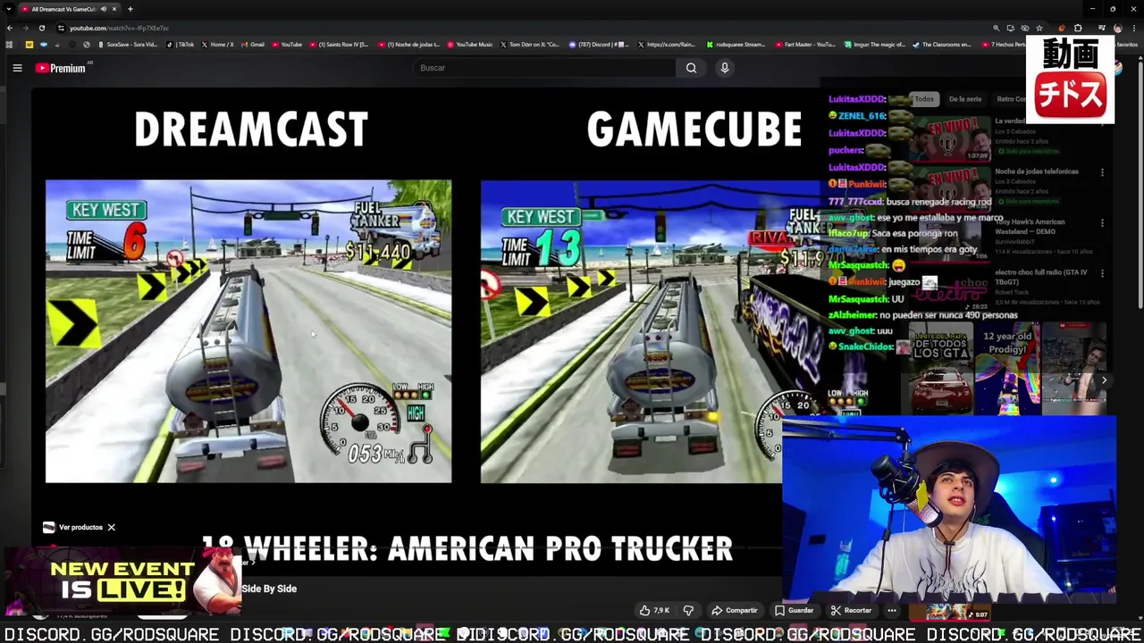
Task: Click the Recortar clip button
Action: pyautogui.click(x=851, y=610)
